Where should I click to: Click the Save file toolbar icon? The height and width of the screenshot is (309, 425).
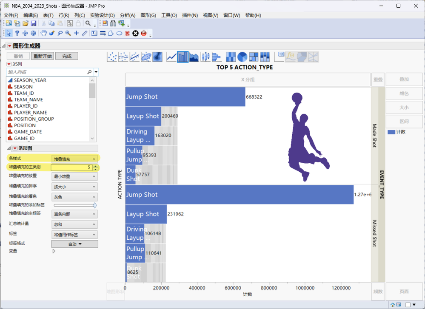pyautogui.click(x=34, y=23)
